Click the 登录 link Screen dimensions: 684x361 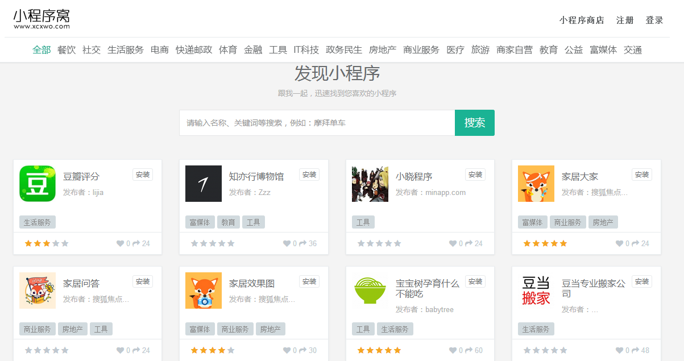pos(654,20)
